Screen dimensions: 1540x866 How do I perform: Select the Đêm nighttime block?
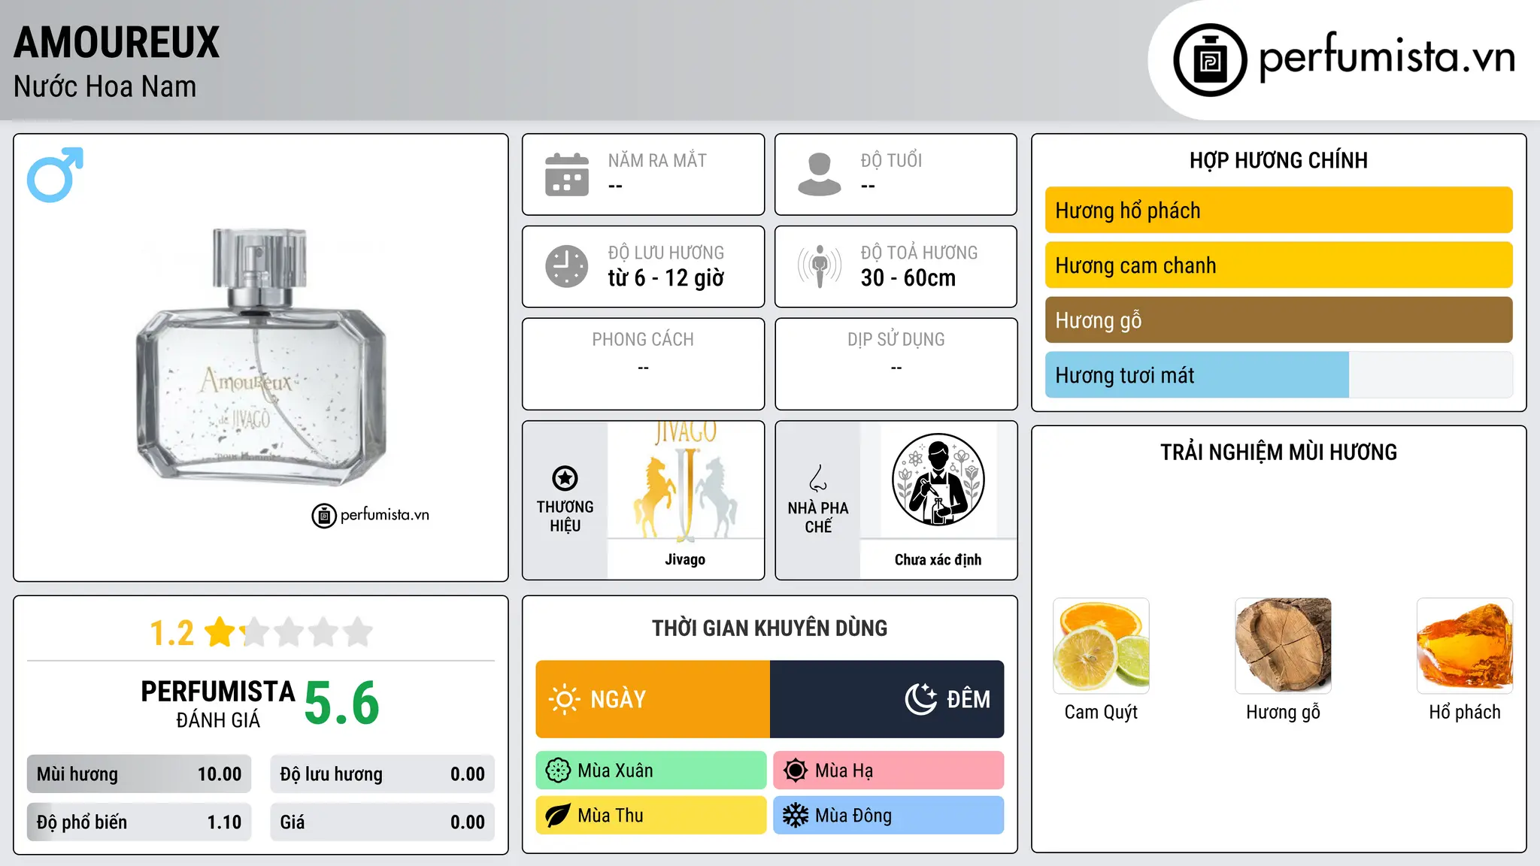[887, 699]
